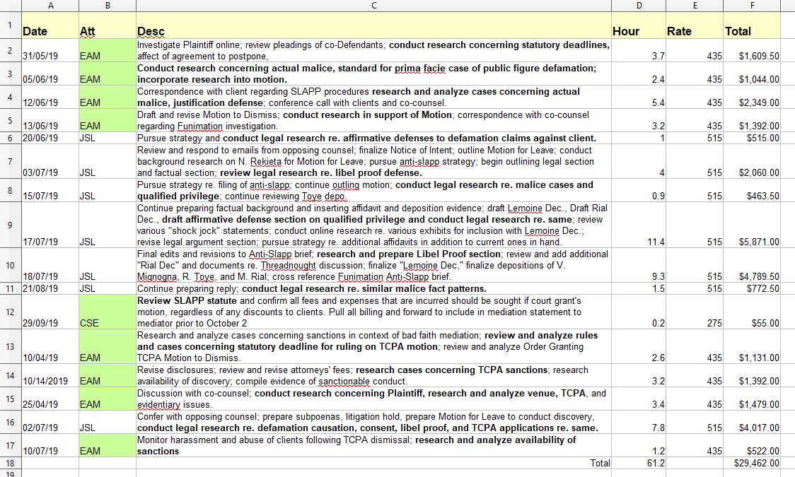The width and height of the screenshot is (795, 477).
Task: Click the "Hour" header cell
Action: coord(638,25)
